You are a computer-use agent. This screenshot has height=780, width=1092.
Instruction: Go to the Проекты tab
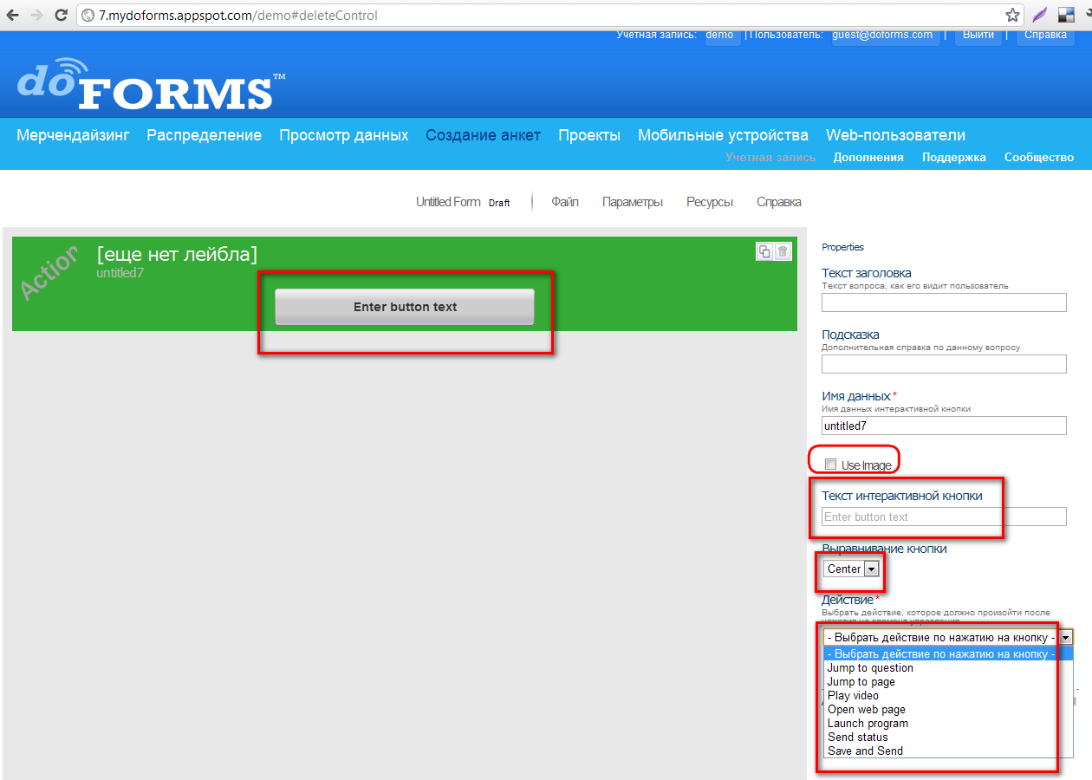(589, 135)
